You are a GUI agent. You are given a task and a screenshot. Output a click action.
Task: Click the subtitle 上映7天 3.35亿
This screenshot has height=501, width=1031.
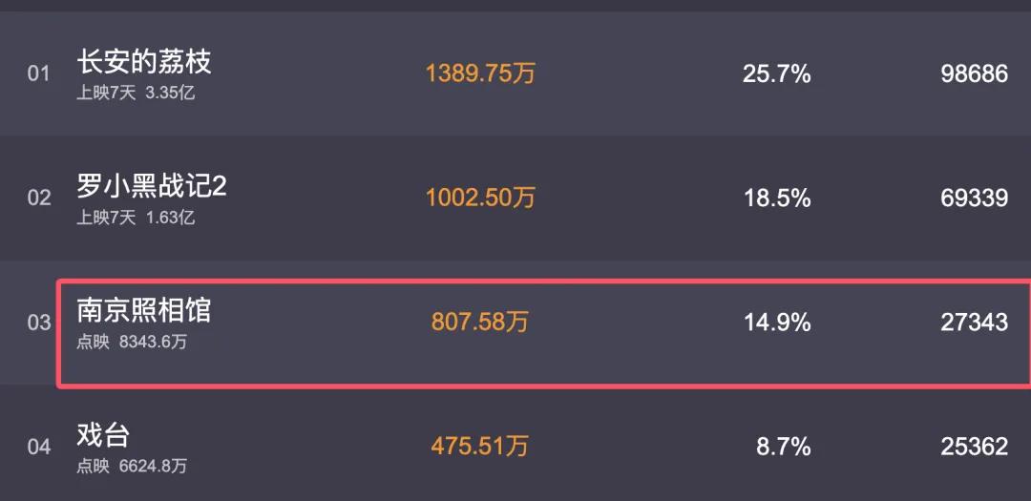click(136, 94)
